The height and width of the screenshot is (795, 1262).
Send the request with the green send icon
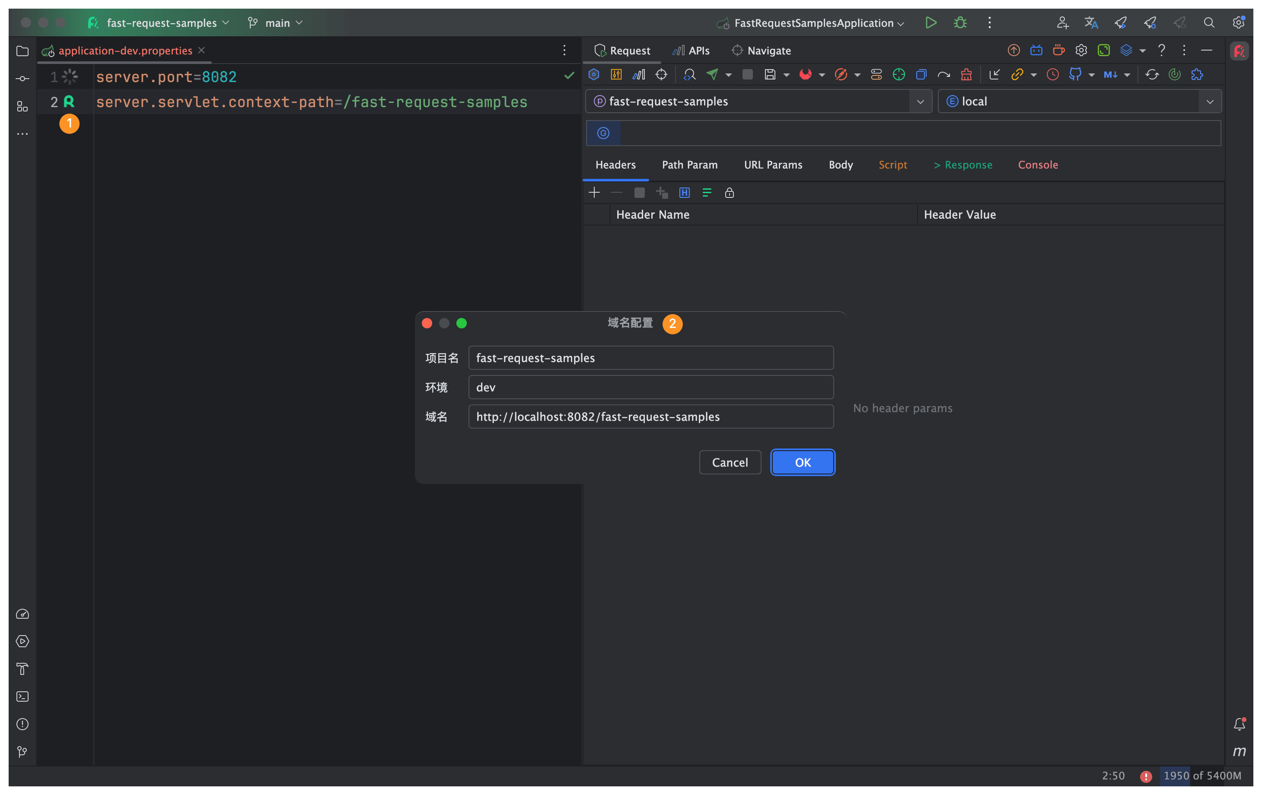click(x=713, y=74)
